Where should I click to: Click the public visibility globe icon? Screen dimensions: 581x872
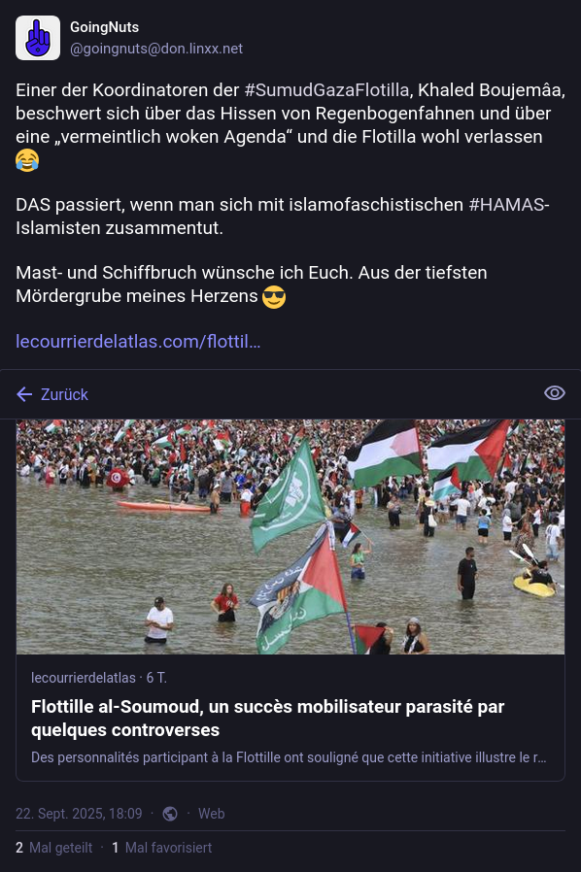pyautogui.click(x=170, y=814)
